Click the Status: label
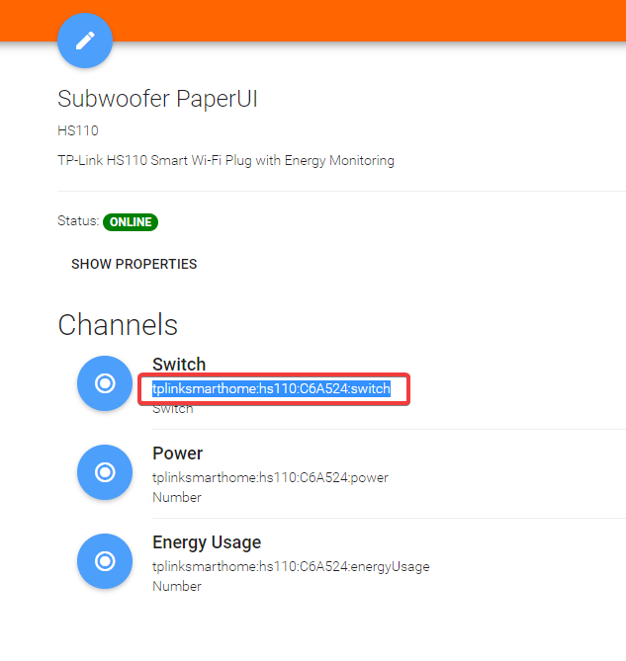Viewport: 626px width, 661px height. [78, 221]
